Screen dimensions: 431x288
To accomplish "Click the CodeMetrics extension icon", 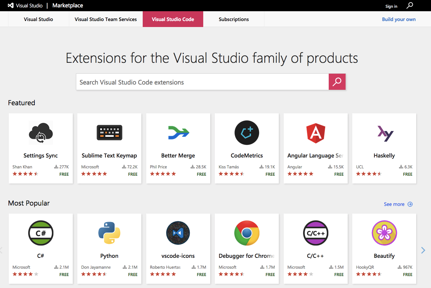I will 247,133.
